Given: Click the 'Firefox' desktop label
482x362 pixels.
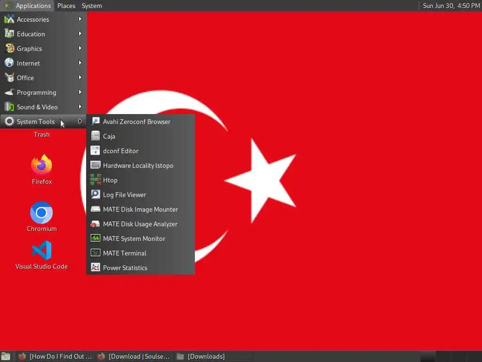Looking at the screenshot, I should pyautogui.click(x=42, y=181).
